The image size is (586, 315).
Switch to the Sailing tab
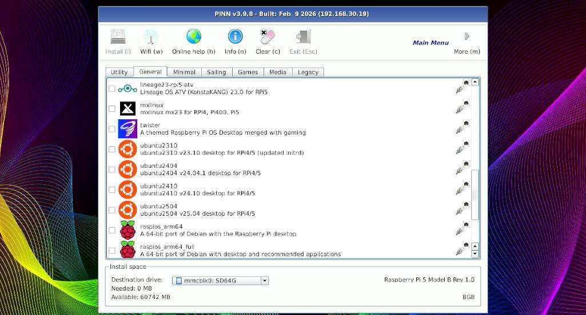[x=216, y=72]
